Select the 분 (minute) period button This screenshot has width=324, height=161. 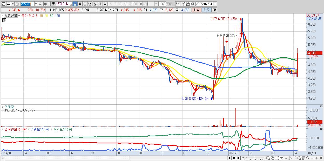[95, 4]
